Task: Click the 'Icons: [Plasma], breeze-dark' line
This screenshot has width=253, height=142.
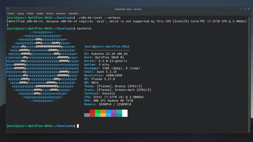Action: [x=117, y=90]
